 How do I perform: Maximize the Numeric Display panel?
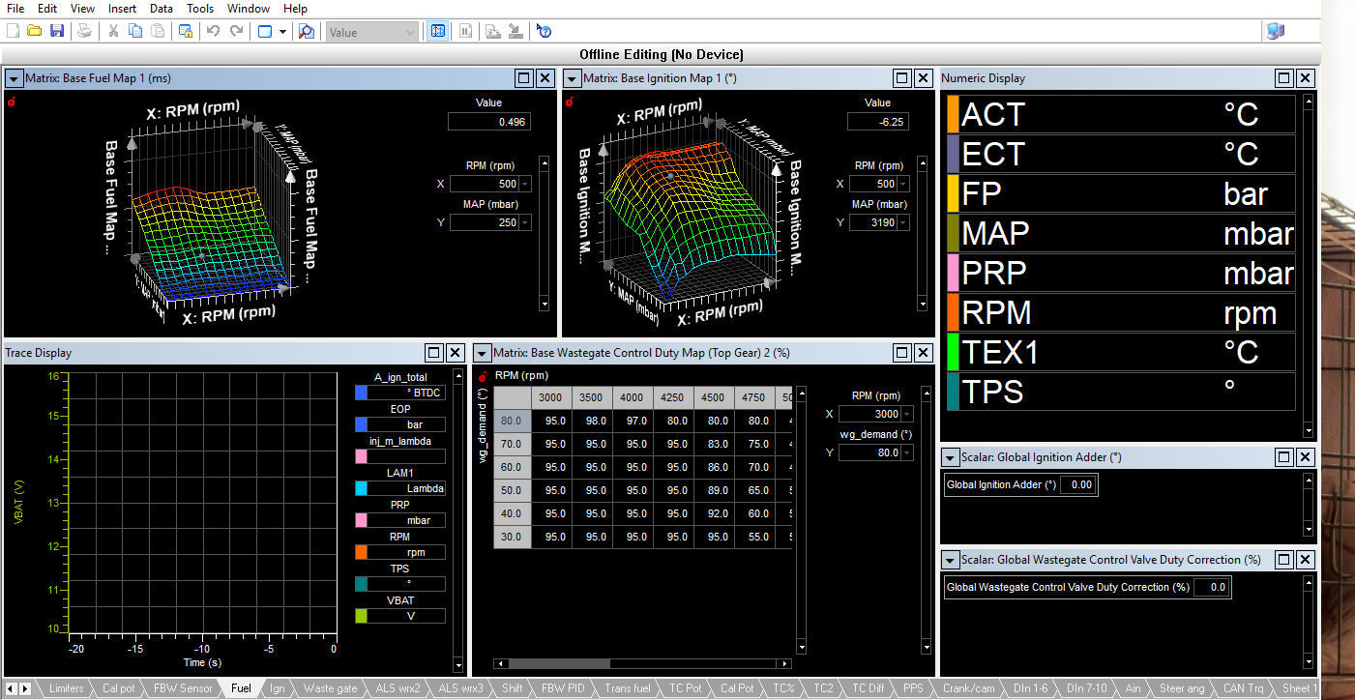pos(1284,78)
